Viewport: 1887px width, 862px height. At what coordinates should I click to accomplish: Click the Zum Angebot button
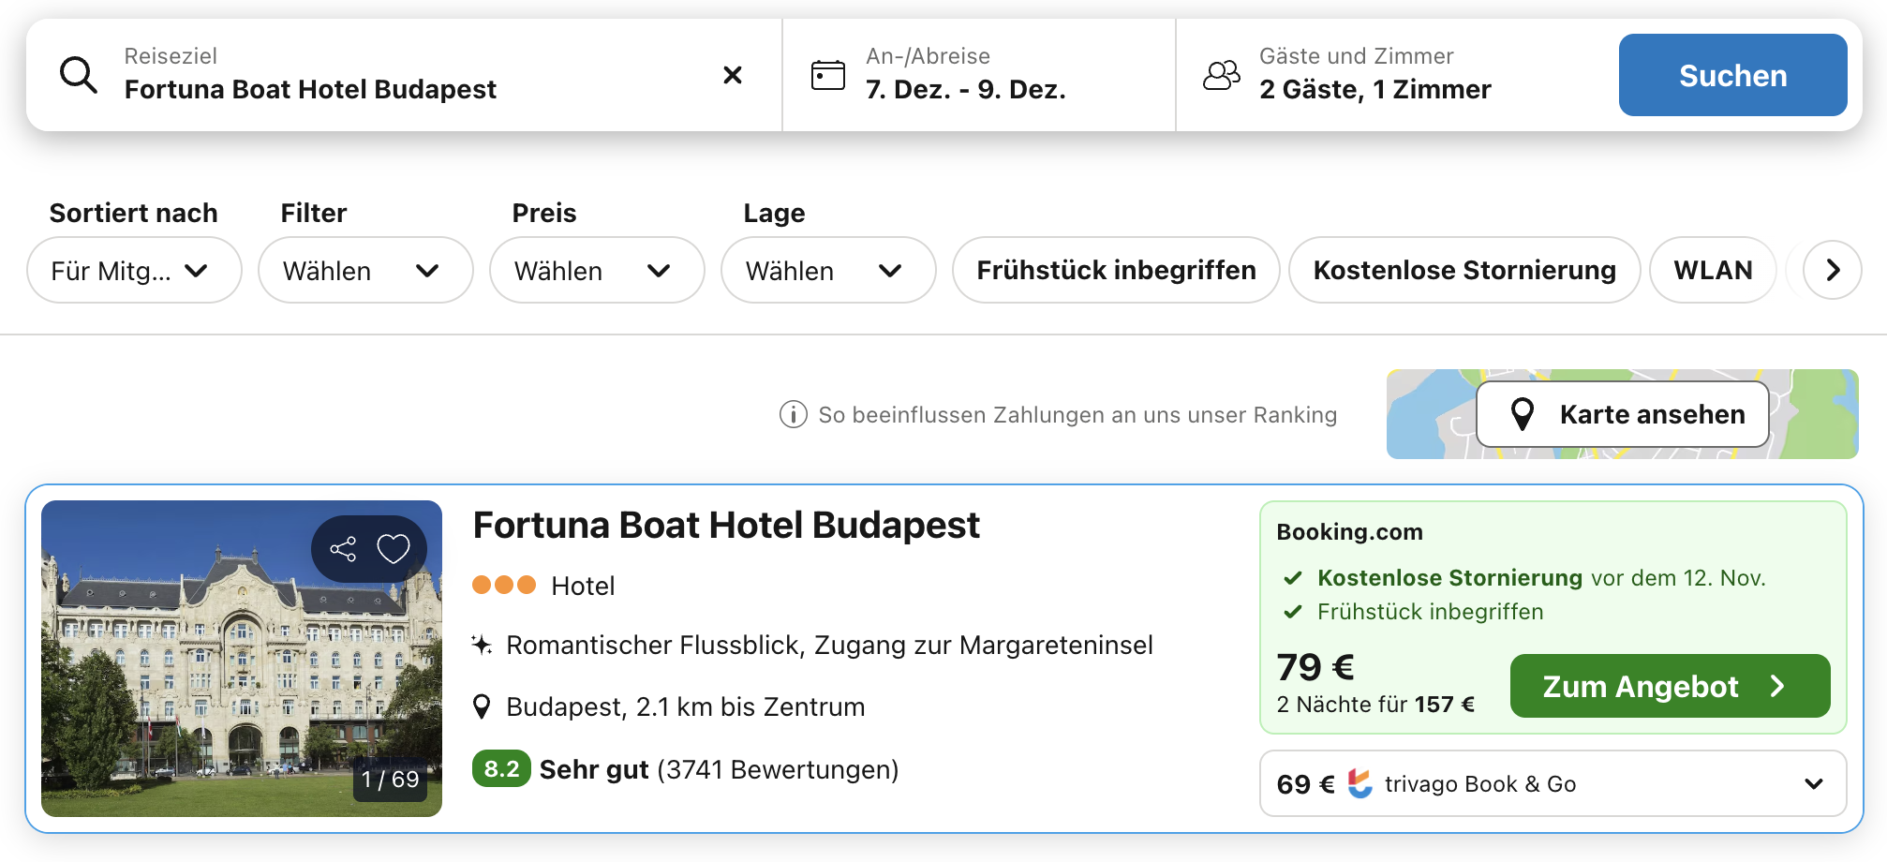tap(1669, 686)
